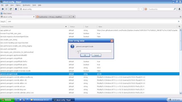Select the general.useragent.compatMode.firefox row
Image resolution: width=182 pixels, height=102 pixels.
[x=90, y=61]
